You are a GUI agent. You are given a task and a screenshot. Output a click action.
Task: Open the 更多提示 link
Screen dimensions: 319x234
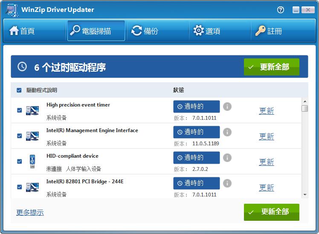(x=30, y=212)
